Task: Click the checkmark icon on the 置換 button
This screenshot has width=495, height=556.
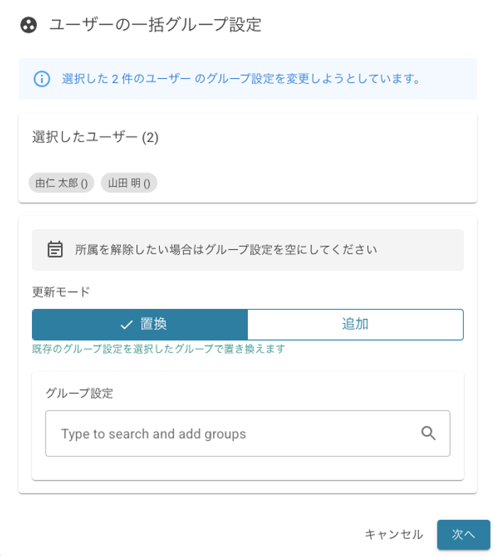Action: click(127, 325)
